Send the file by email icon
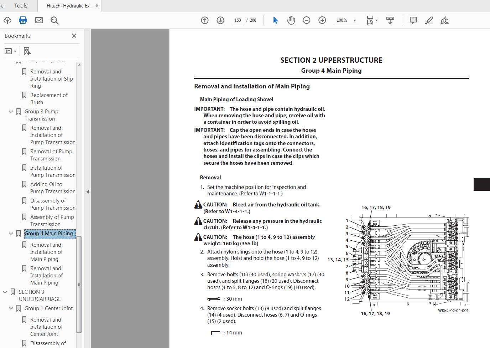Viewport: 490px width, 348px height. pos(39,20)
